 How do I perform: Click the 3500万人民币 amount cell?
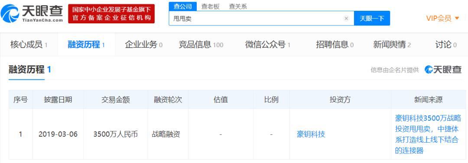[x=116, y=134]
